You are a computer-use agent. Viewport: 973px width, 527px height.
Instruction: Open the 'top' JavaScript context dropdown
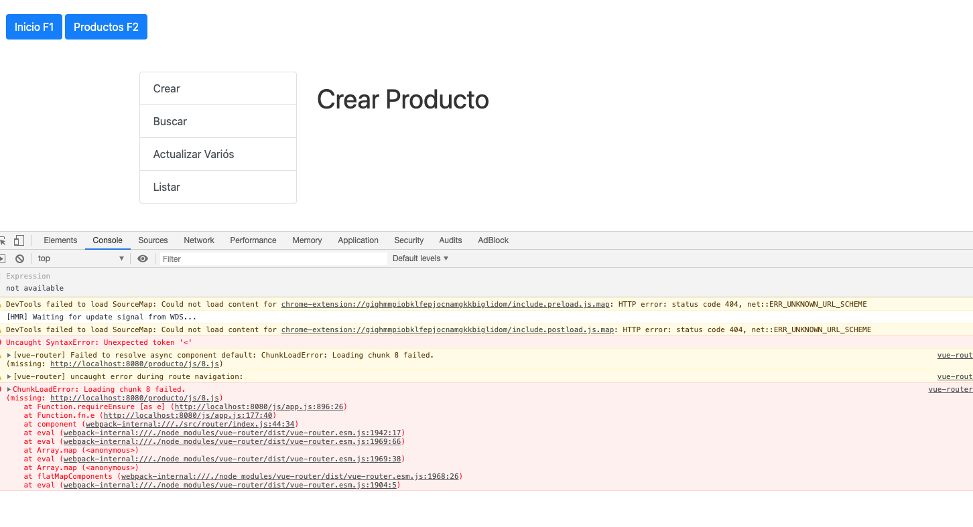click(81, 258)
